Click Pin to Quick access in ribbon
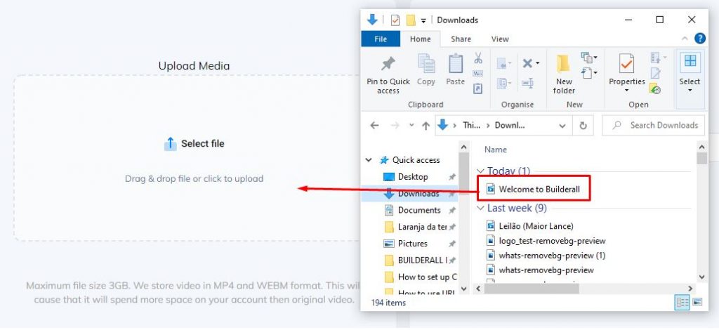Screen dimensions: 719x330 [x=388, y=74]
